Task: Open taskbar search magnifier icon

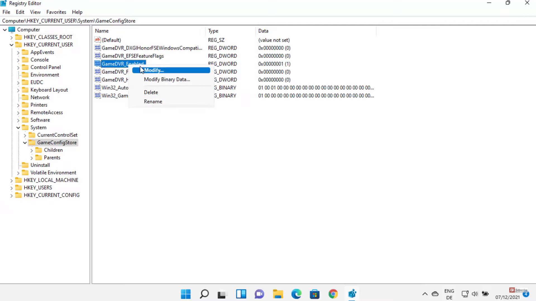Action: [204, 294]
